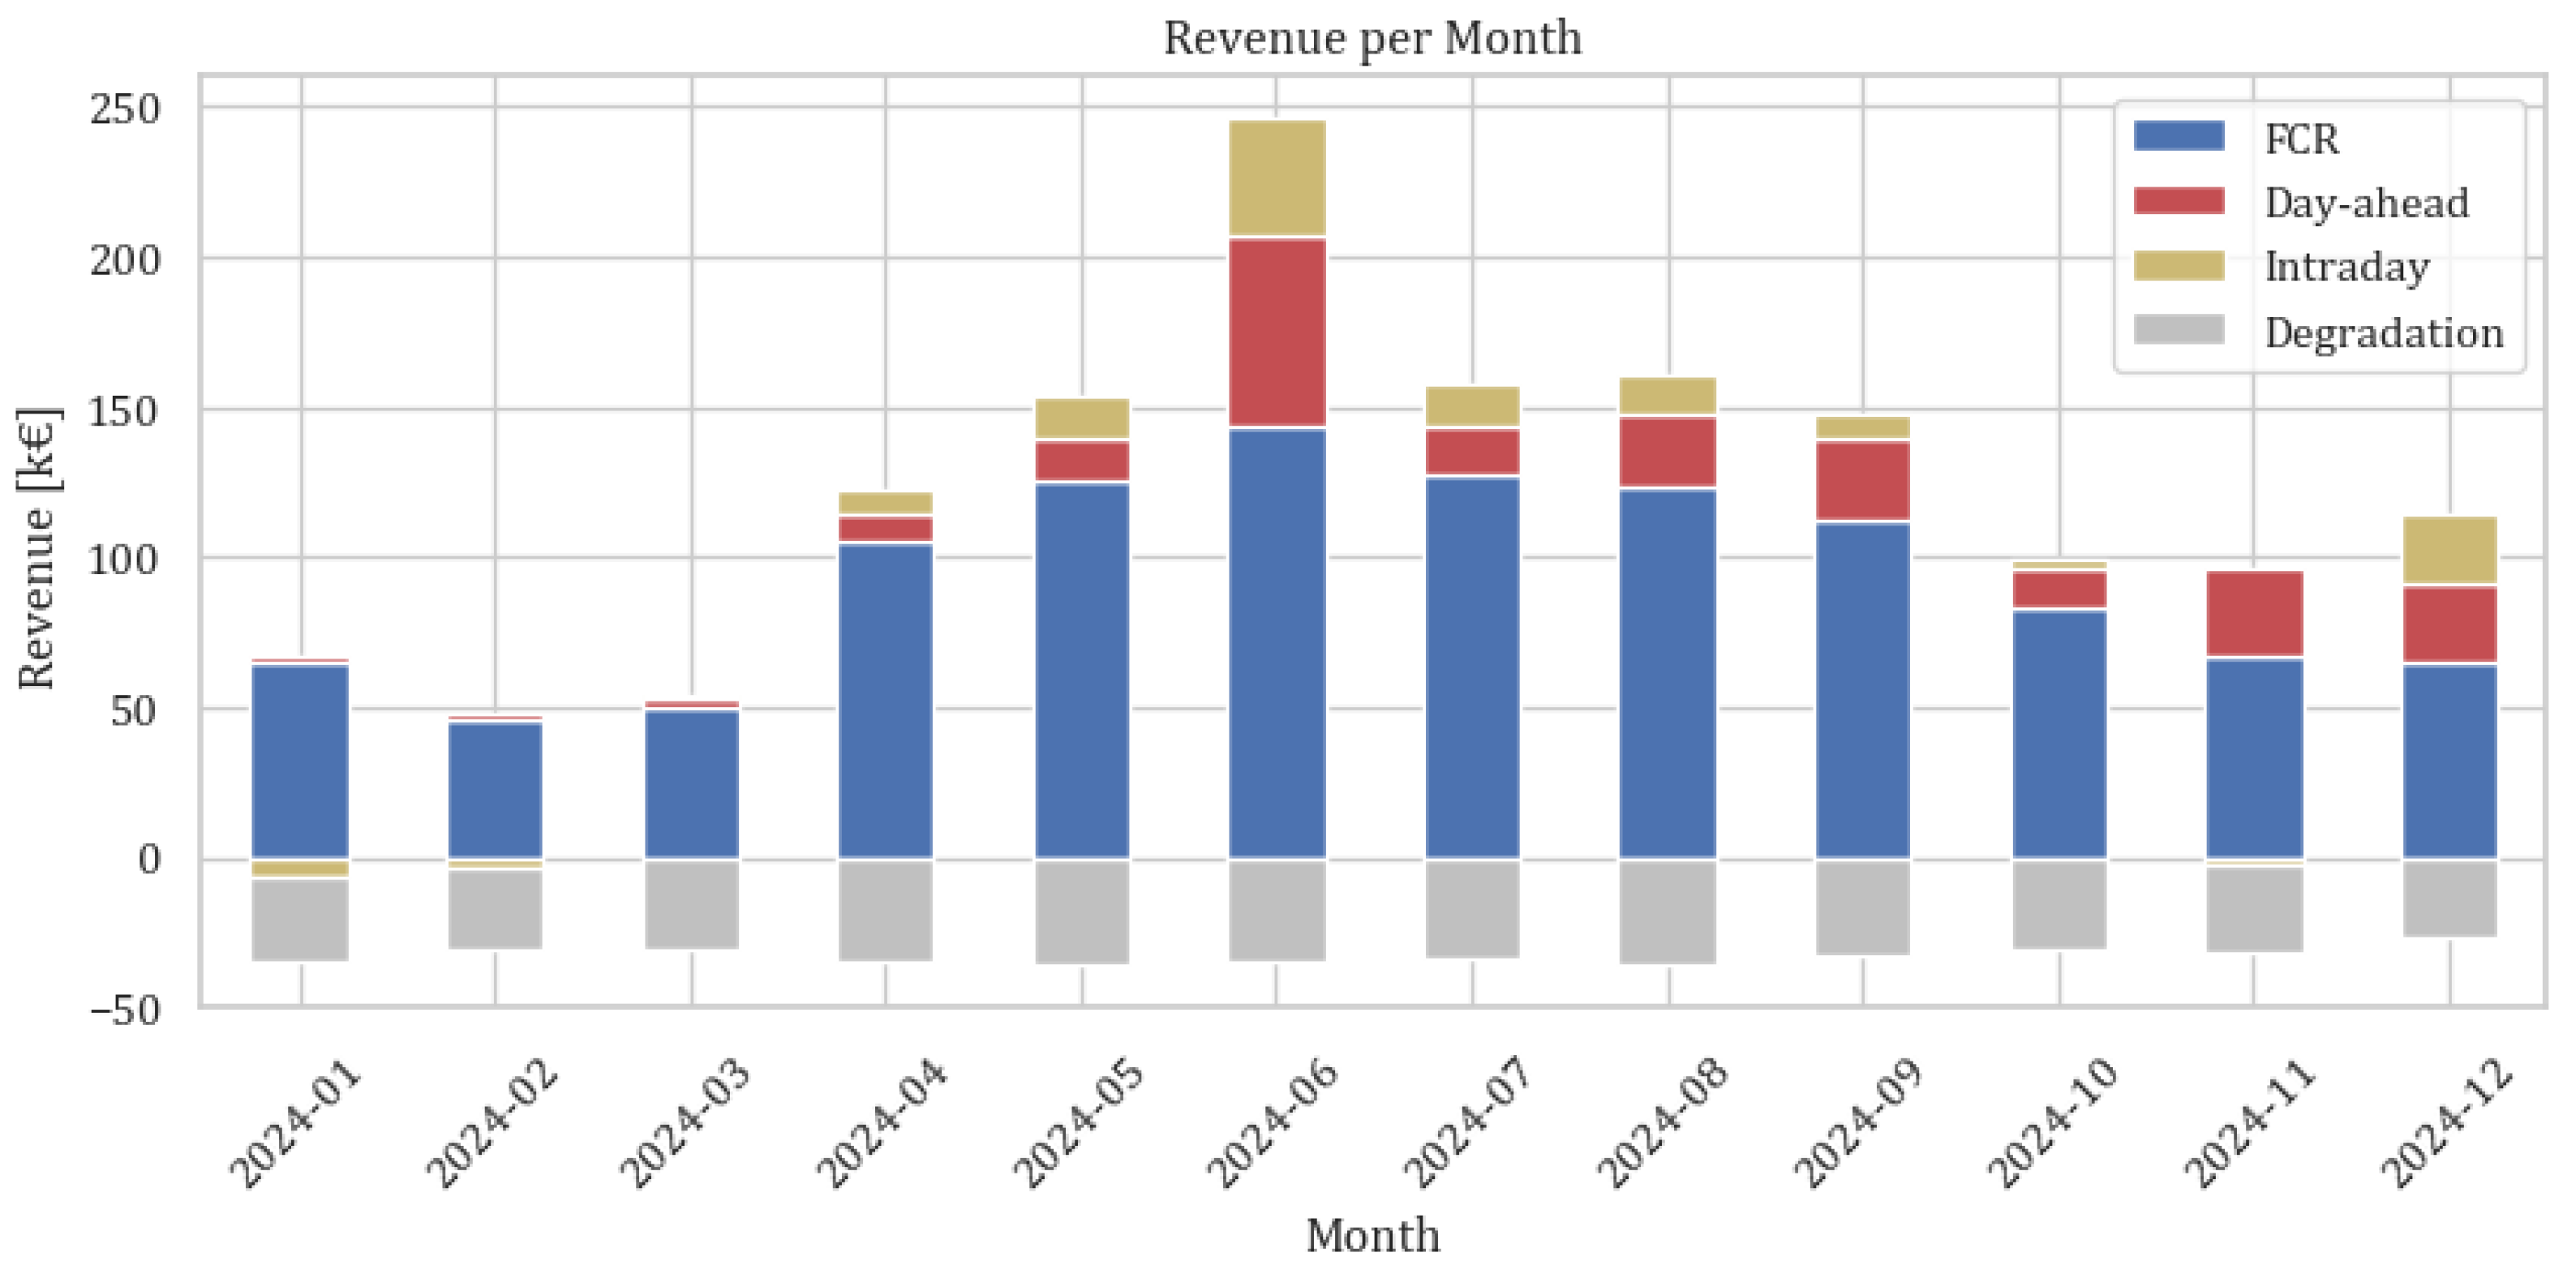Viewport: 2563px width, 1274px height.
Task: Click the Intraday legend label
Action: (x=2346, y=268)
